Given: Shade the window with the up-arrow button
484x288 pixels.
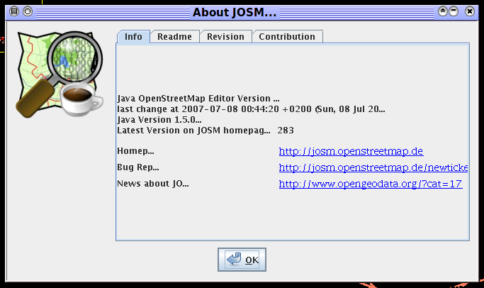Looking at the screenshot, I should pyautogui.click(x=442, y=11).
